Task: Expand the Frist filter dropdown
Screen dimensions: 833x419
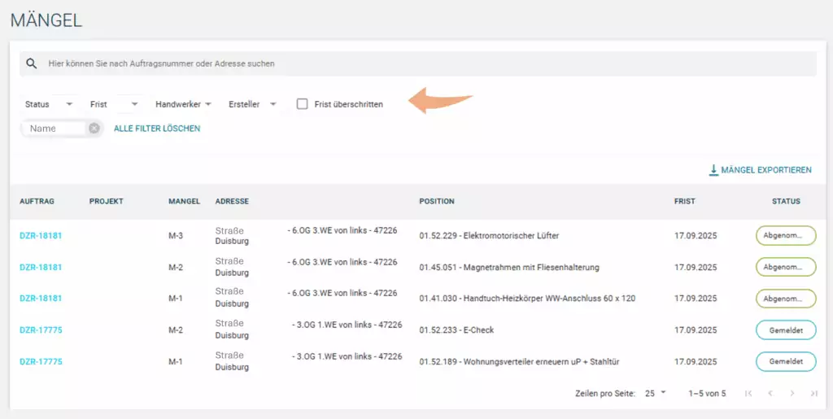Action: click(x=114, y=104)
